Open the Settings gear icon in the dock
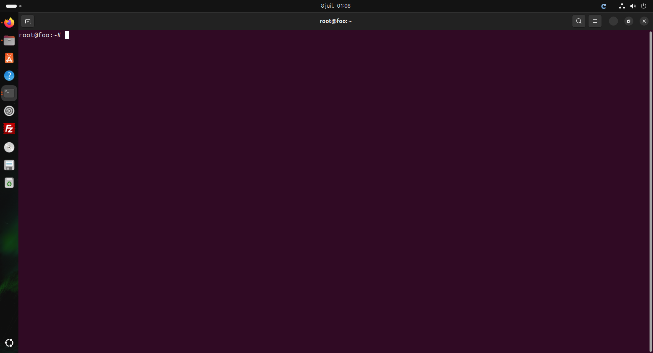 click(9, 111)
